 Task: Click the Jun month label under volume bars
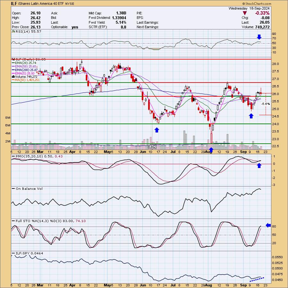point(143,152)
